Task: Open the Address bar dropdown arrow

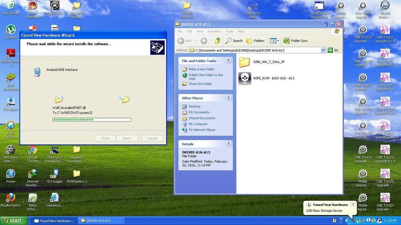Action: (323, 50)
